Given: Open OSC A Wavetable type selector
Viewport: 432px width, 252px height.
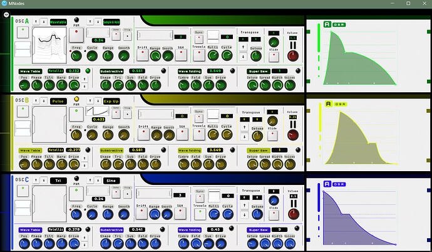Looking at the screenshot, I should (x=58, y=22).
